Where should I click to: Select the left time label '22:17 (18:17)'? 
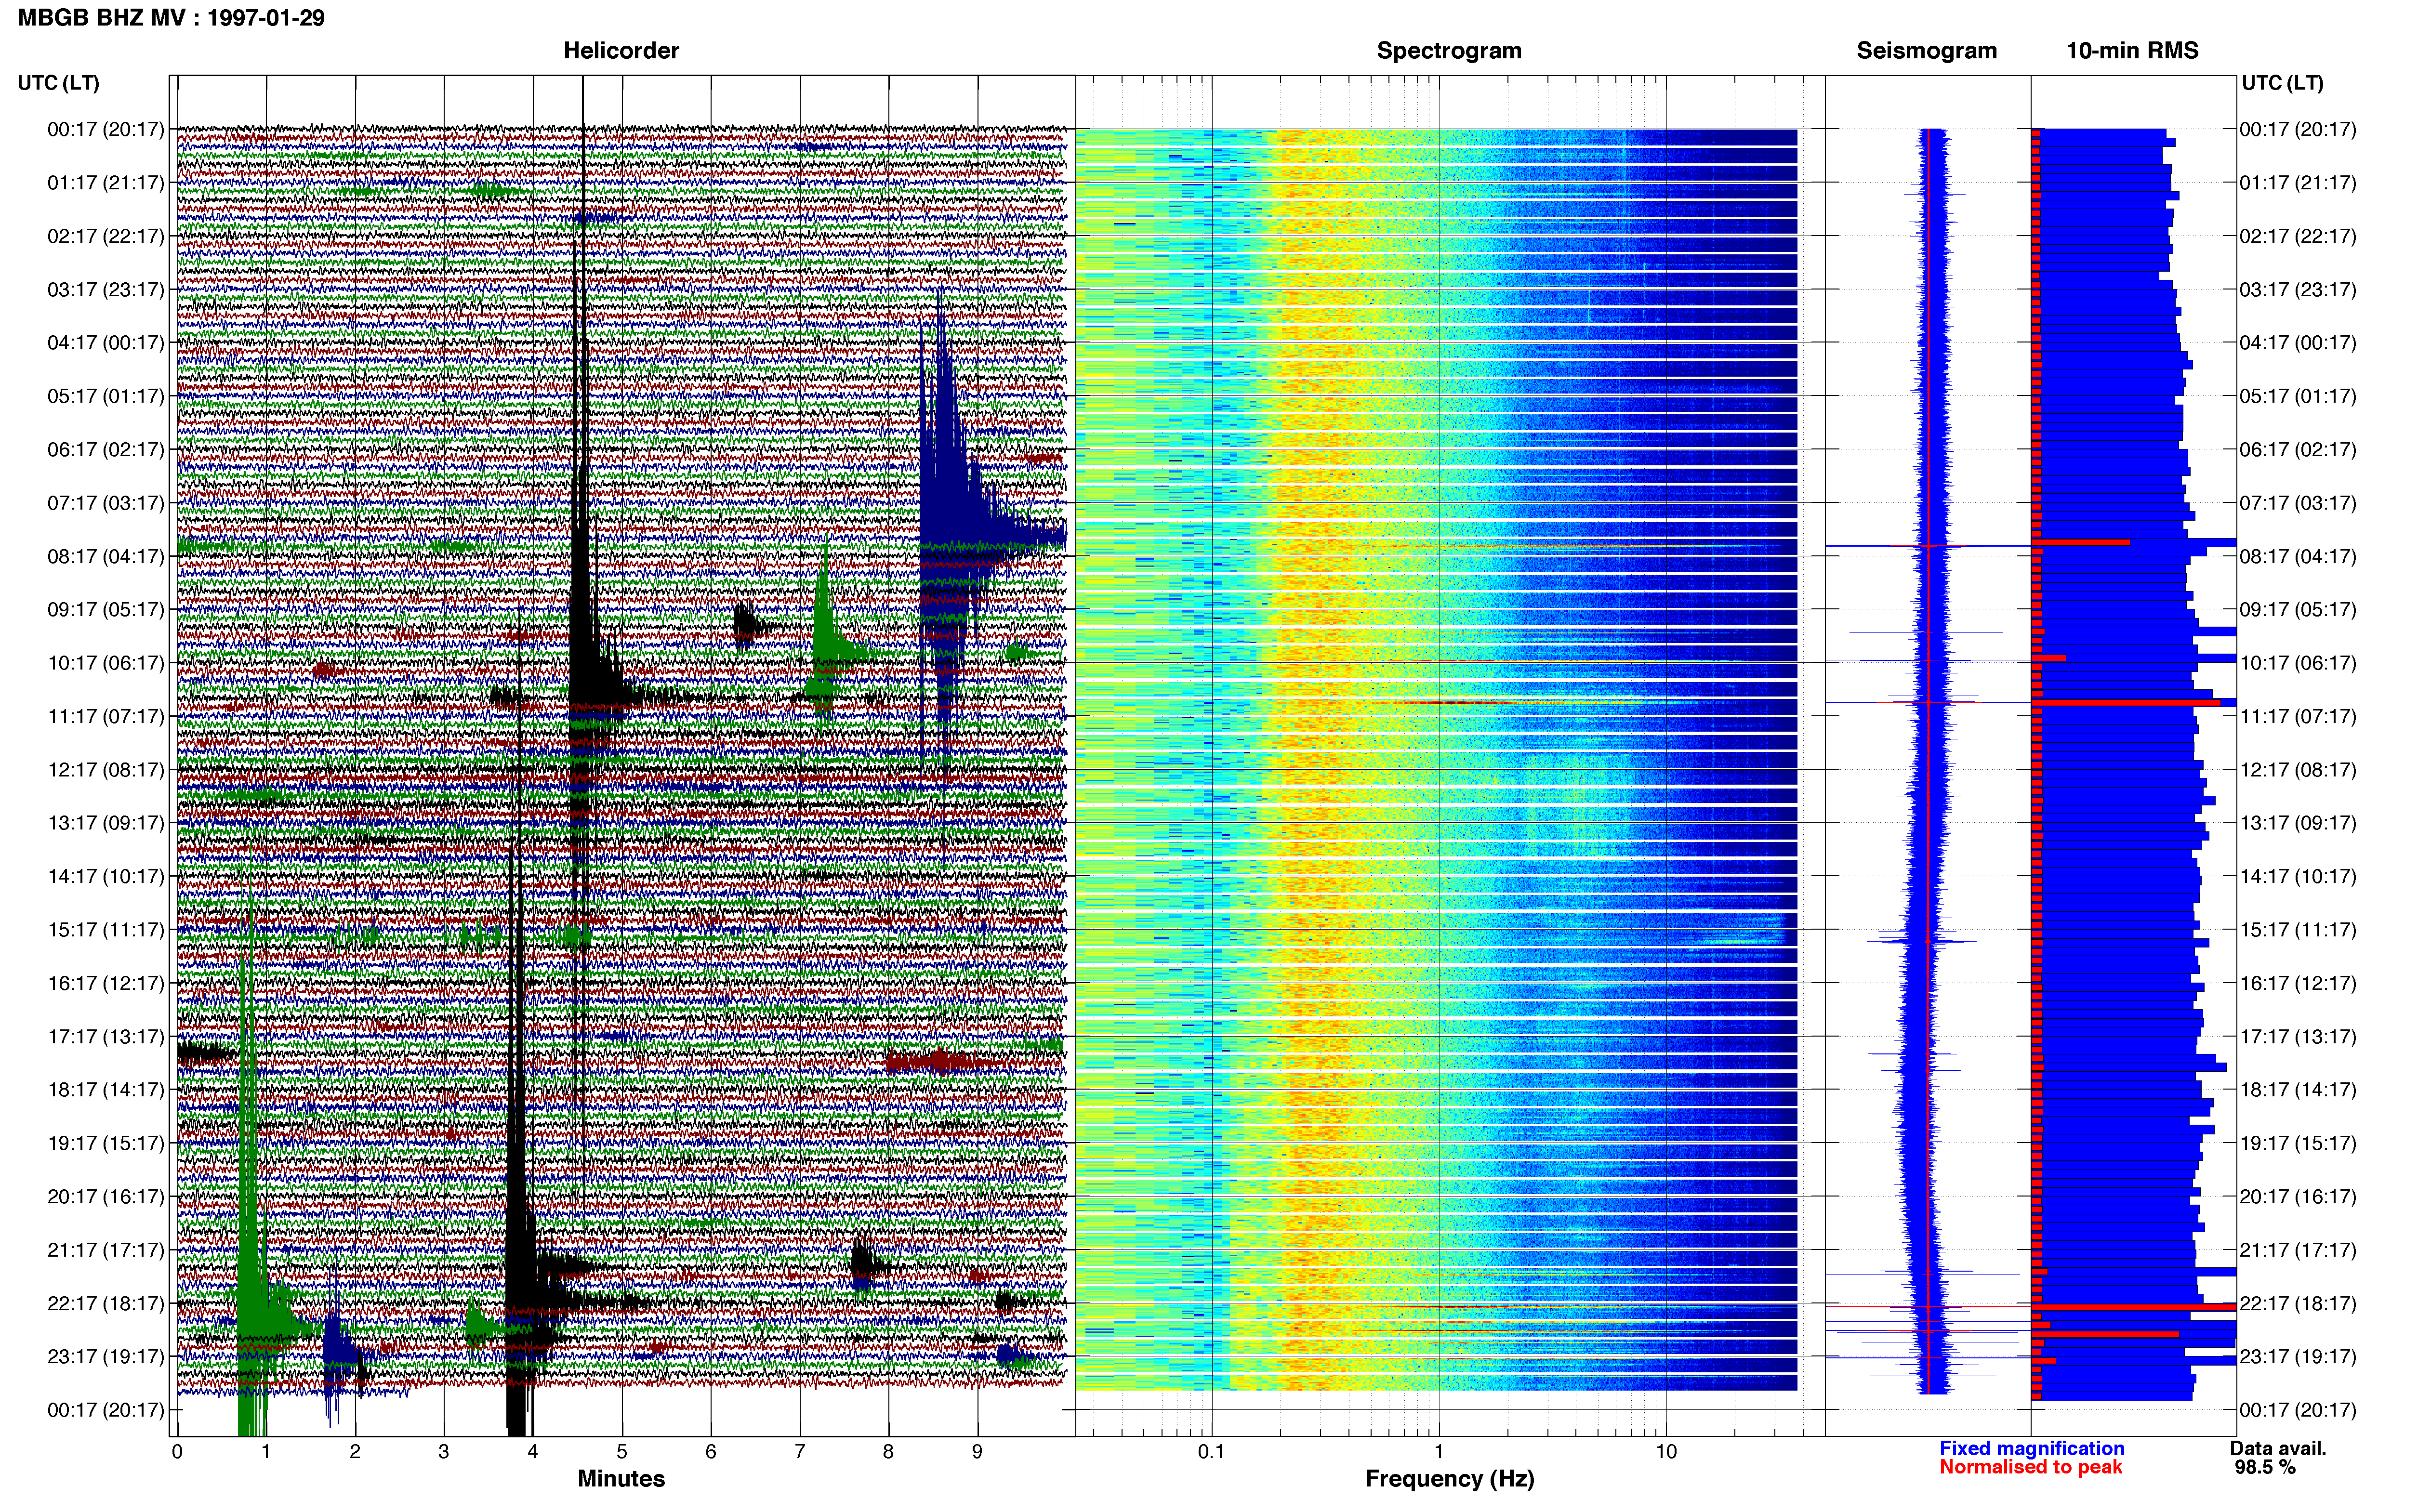pyautogui.click(x=106, y=1303)
